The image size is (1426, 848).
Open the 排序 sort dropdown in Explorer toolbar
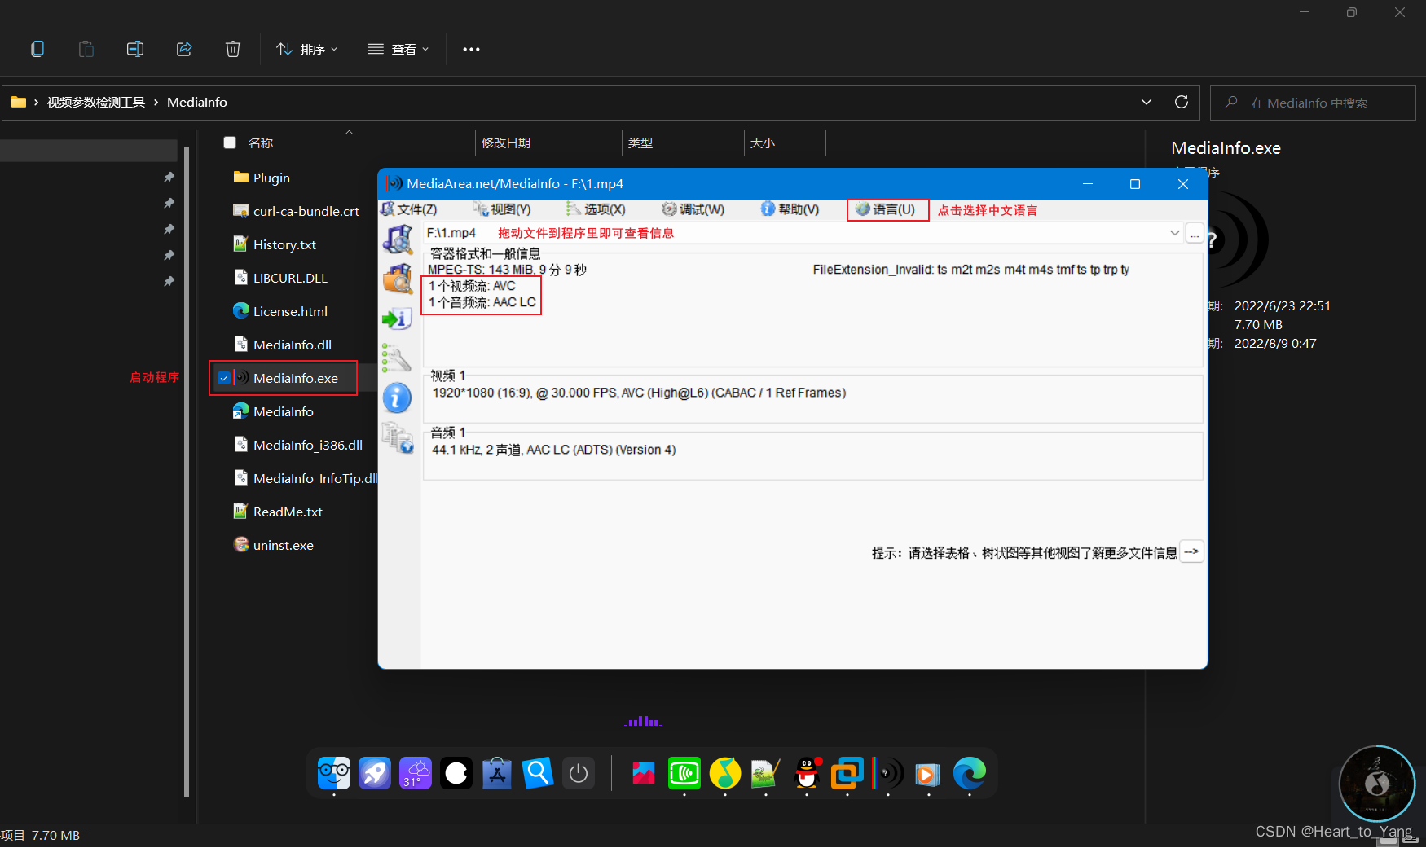tap(306, 50)
